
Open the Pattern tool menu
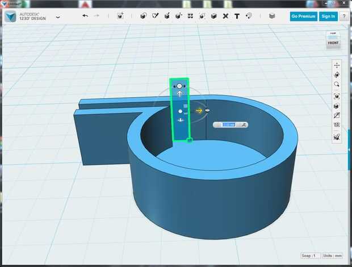tap(191, 16)
